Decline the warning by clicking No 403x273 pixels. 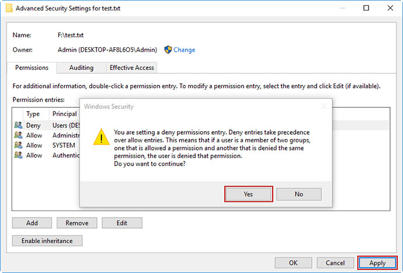pos(298,194)
